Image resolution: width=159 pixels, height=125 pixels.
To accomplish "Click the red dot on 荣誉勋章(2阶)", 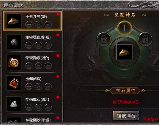I will pos(58,56).
